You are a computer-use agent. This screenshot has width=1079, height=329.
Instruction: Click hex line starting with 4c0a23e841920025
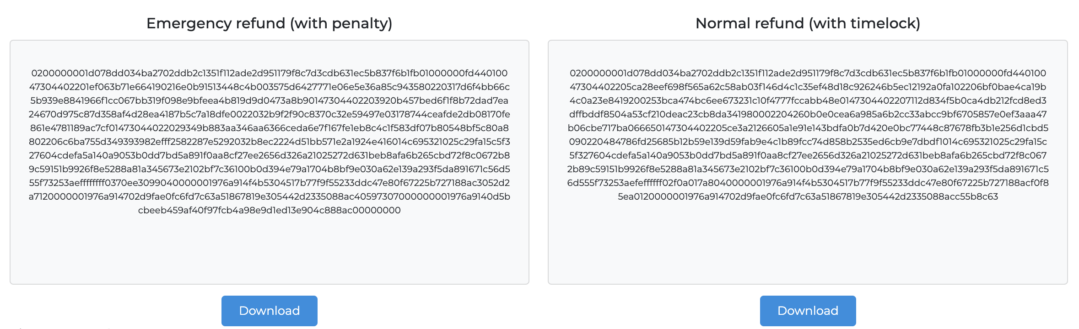(808, 101)
